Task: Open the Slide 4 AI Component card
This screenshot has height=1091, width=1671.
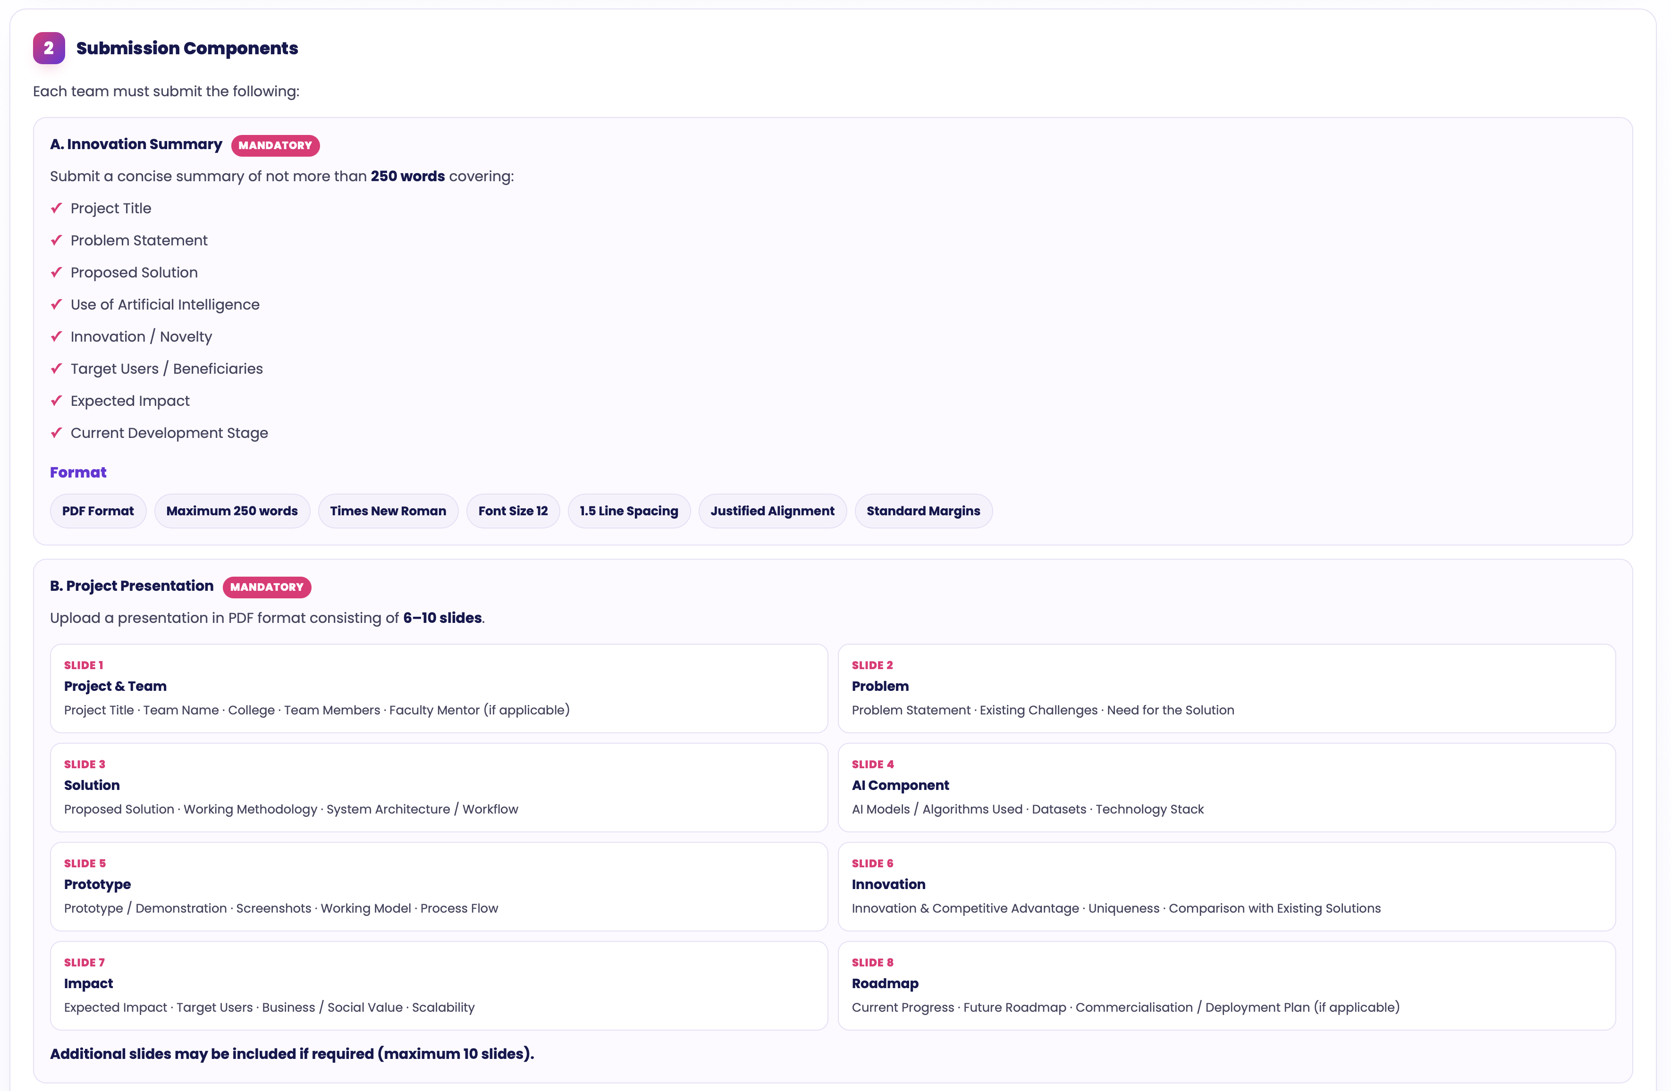Action: tap(1226, 787)
